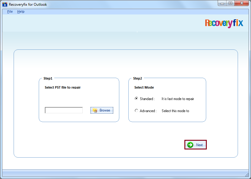Screen dimensions: 251x179
Task: Click the window resize grip in status bar
Action: pos(247,175)
